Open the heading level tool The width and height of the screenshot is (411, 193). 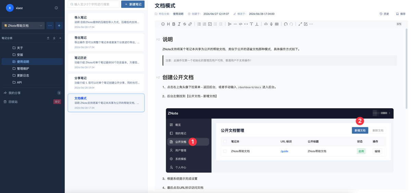pyautogui.click(x=168, y=24)
